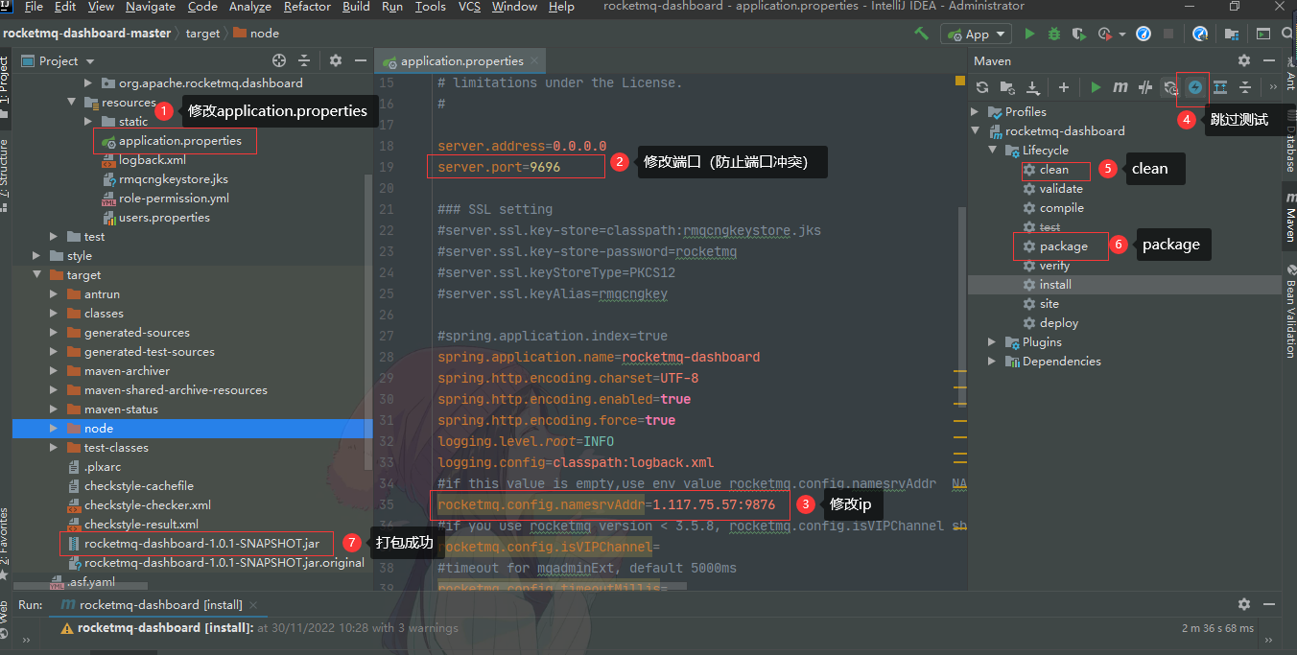
Task: Build project with the hammer icon
Action: point(921,34)
